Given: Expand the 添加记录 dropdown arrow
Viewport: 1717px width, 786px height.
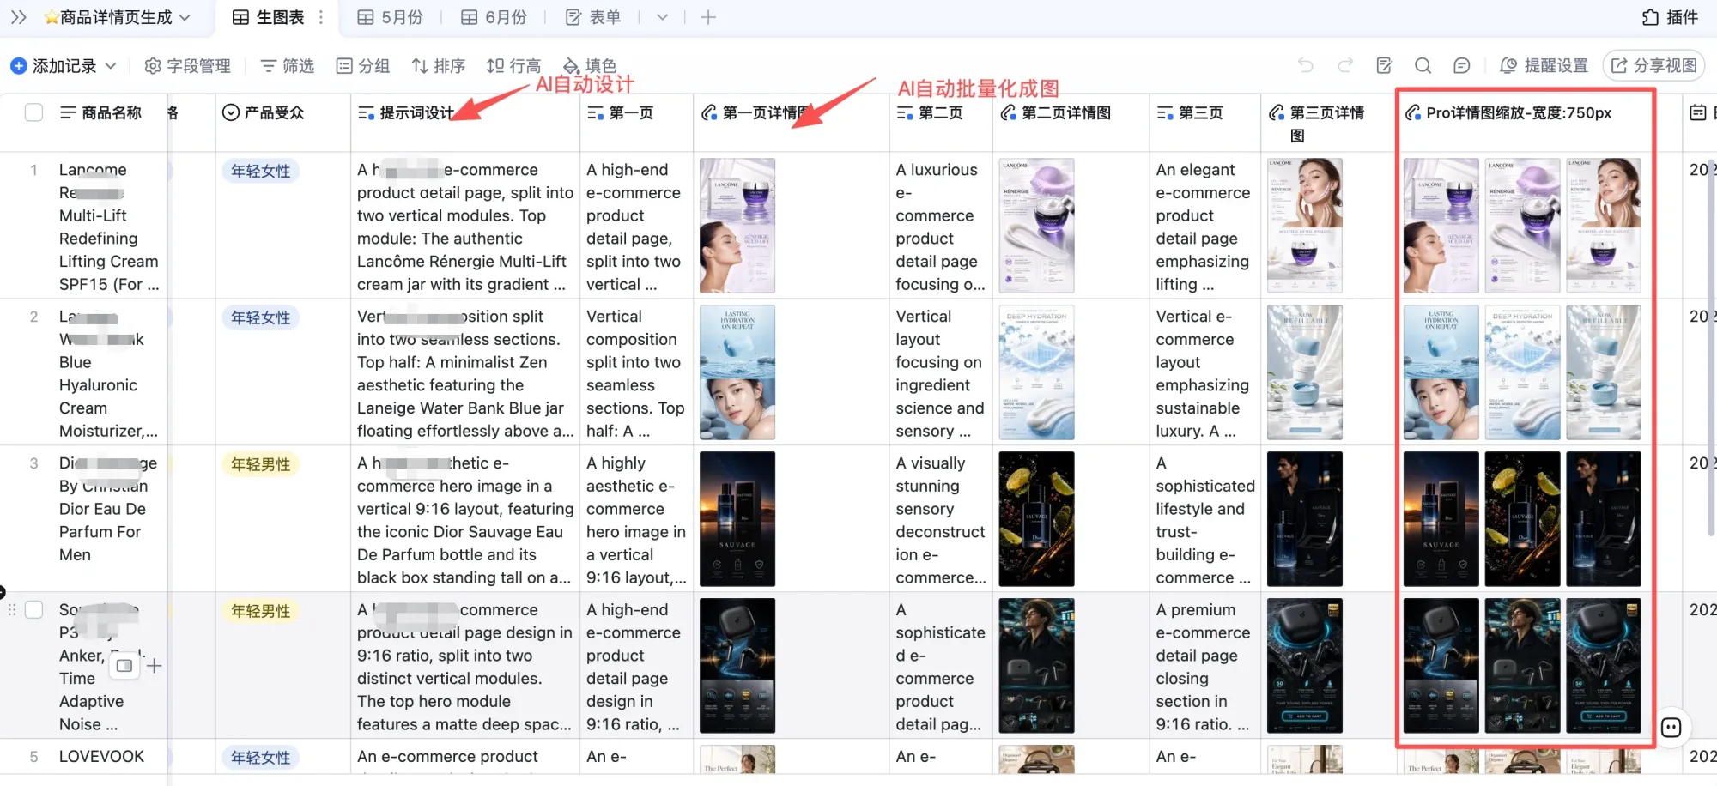Looking at the screenshot, I should coord(111,66).
